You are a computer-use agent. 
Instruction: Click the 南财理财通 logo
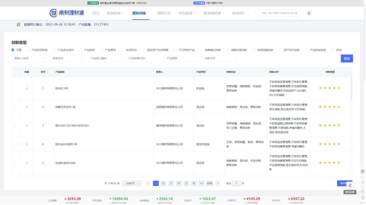pos(67,13)
